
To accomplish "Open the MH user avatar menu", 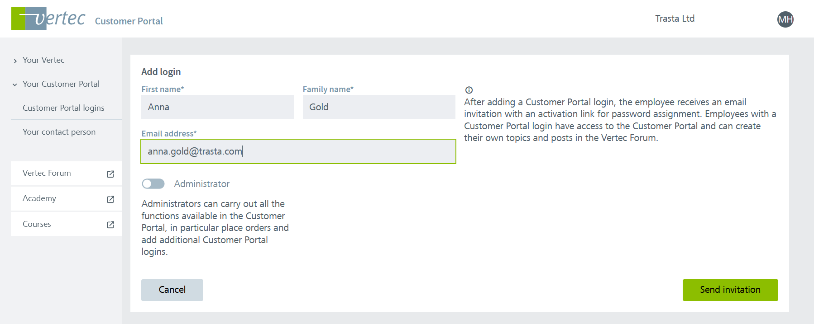I will click(x=785, y=19).
